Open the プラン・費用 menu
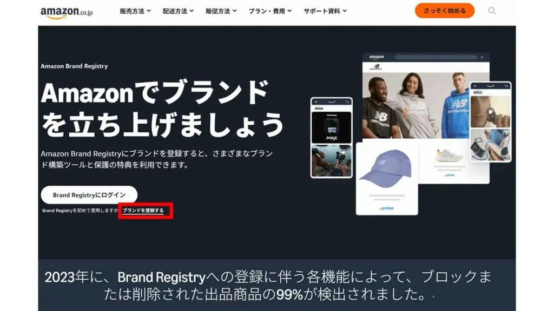 [x=270, y=11]
